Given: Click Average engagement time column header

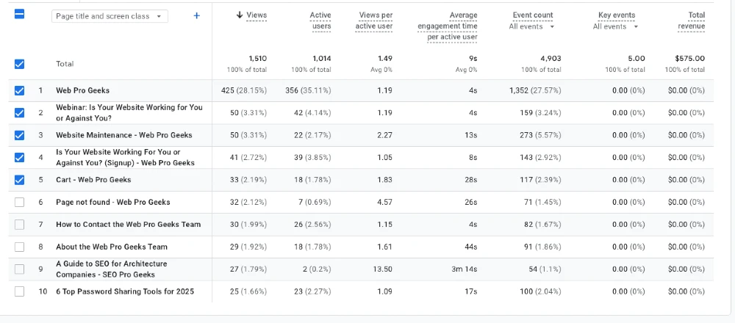Looking at the screenshot, I should pyautogui.click(x=448, y=26).
